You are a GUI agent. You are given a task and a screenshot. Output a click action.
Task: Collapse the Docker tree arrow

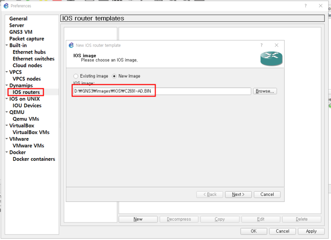click(x=7, y=152)
